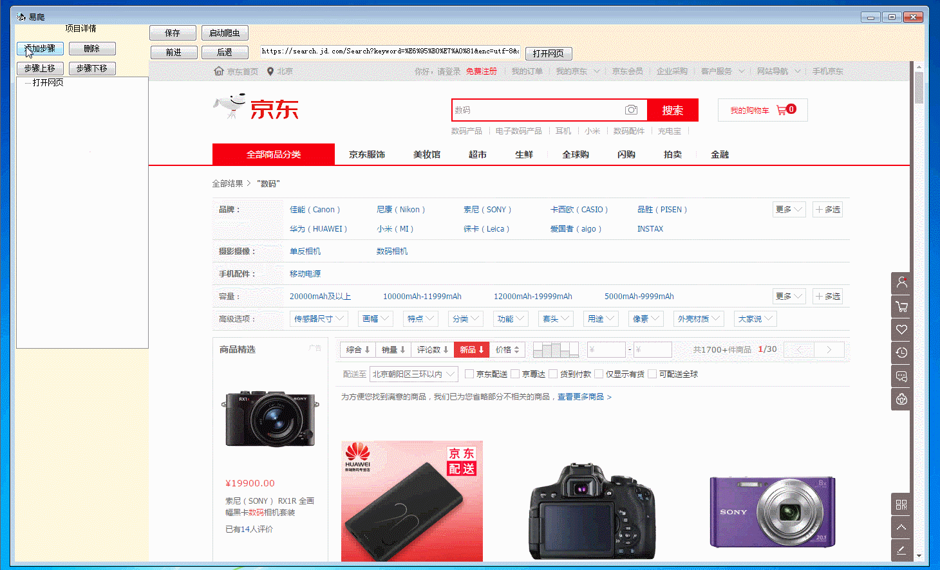Check the 货到付款 checkbox
This screenshot has width=940, height=570.
click(553, 374)
